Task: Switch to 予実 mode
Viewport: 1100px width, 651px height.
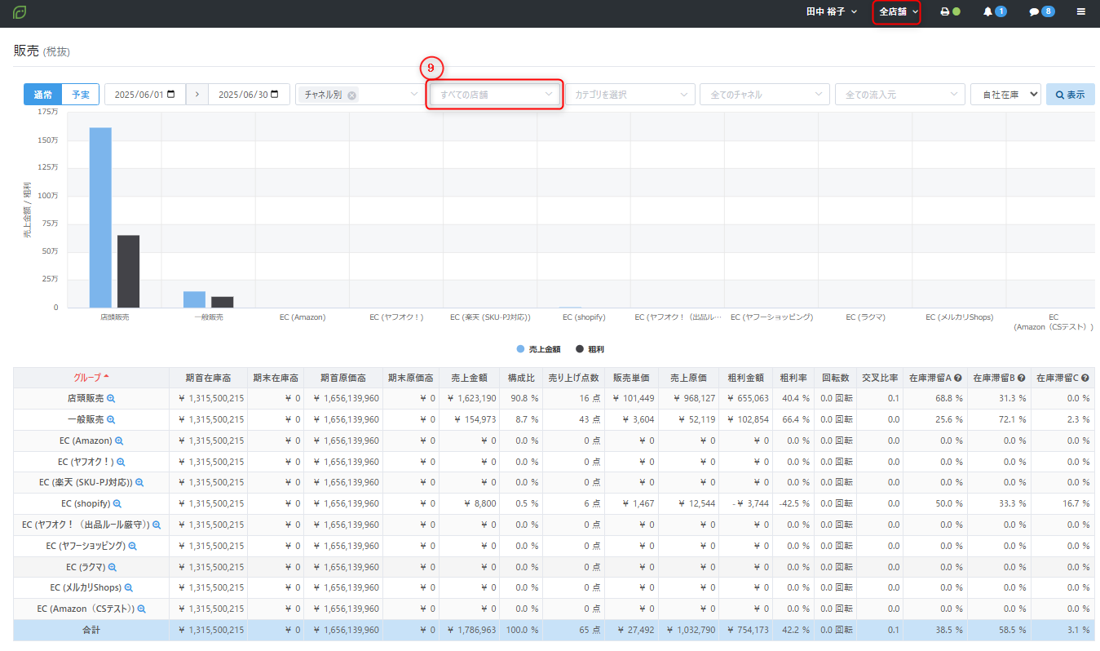Action: click(81, 95)
